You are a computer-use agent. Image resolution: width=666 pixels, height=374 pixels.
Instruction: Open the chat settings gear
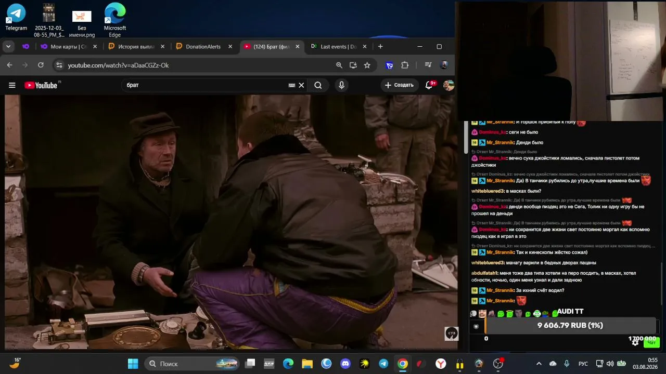pos(635,342)
